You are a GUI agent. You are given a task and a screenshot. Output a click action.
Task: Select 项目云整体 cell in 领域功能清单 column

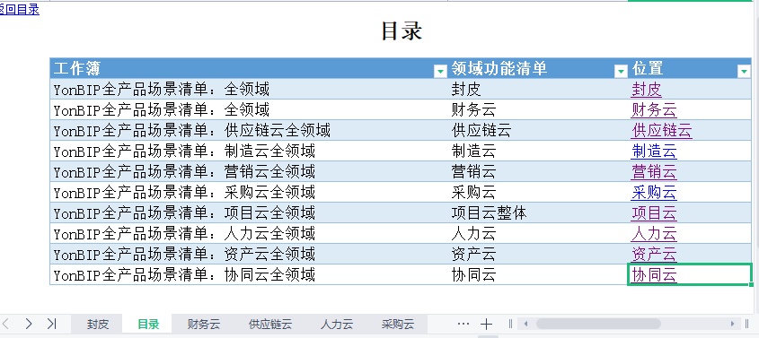pyautogui.click(x=538, y=213)
